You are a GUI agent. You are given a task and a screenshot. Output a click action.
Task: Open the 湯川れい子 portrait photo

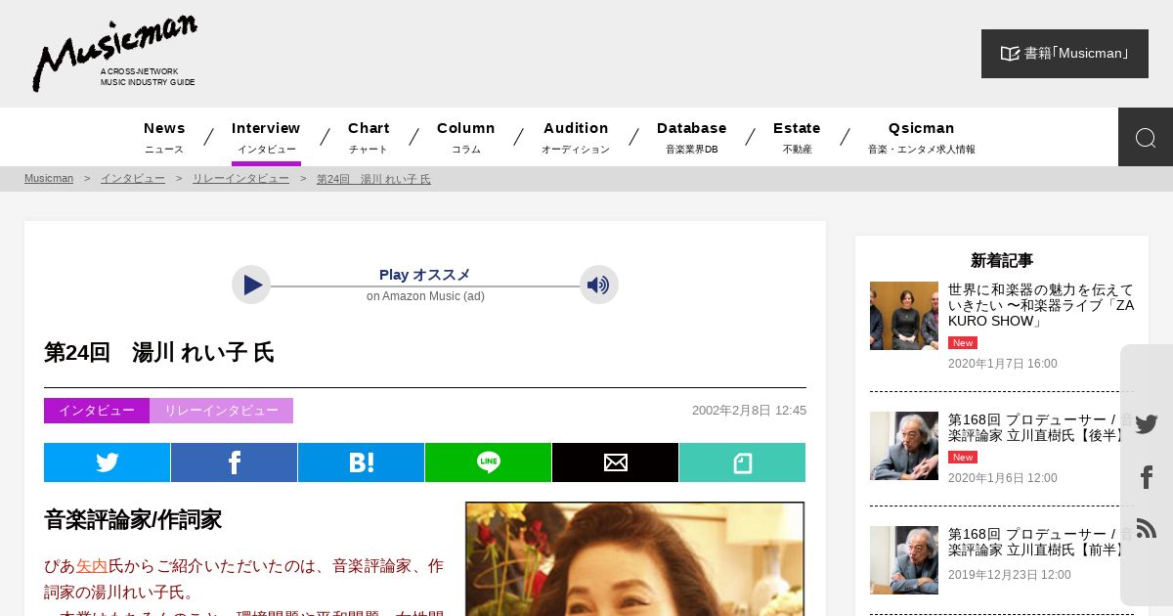pos(634,558)
